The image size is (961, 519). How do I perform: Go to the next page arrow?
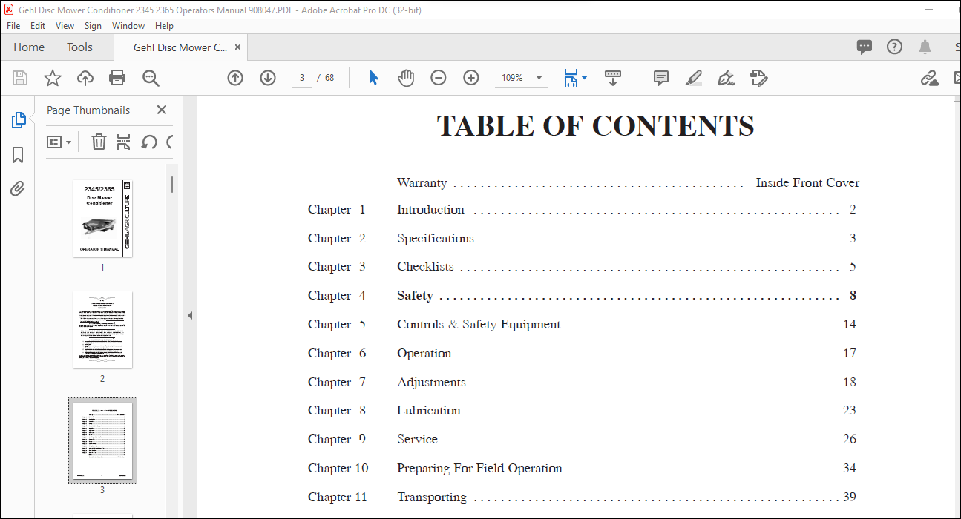[268, 78]
